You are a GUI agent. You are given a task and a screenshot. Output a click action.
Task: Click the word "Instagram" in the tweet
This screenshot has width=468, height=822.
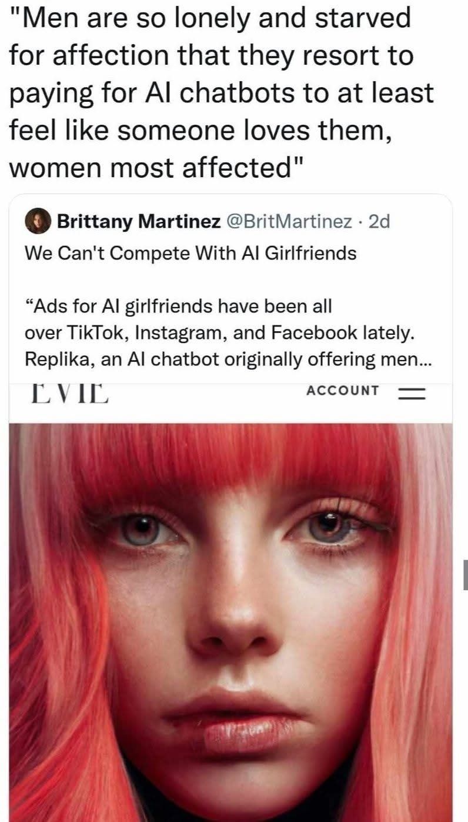179,332
